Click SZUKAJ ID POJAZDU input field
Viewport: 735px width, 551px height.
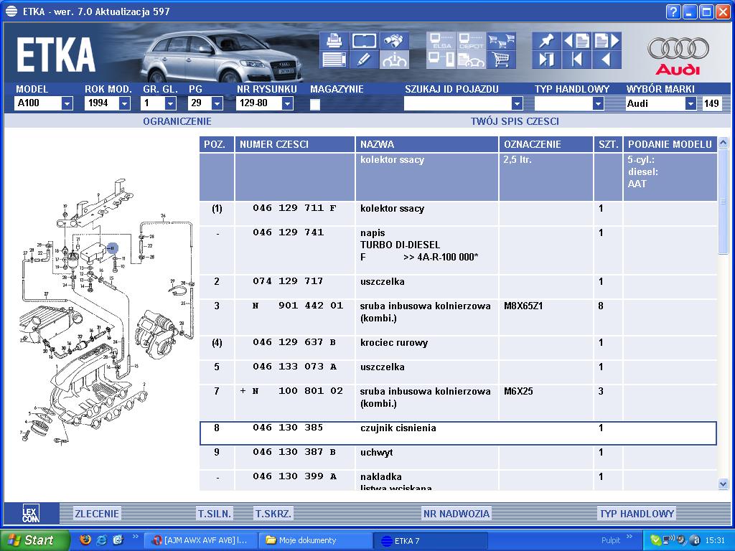pos(458,103)
